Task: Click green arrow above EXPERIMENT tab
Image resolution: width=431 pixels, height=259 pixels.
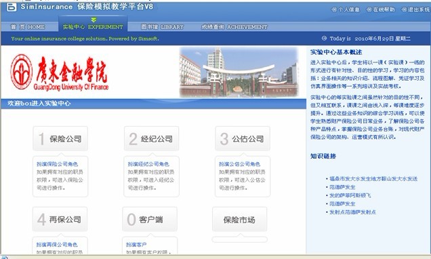Action: coord(94,20)
